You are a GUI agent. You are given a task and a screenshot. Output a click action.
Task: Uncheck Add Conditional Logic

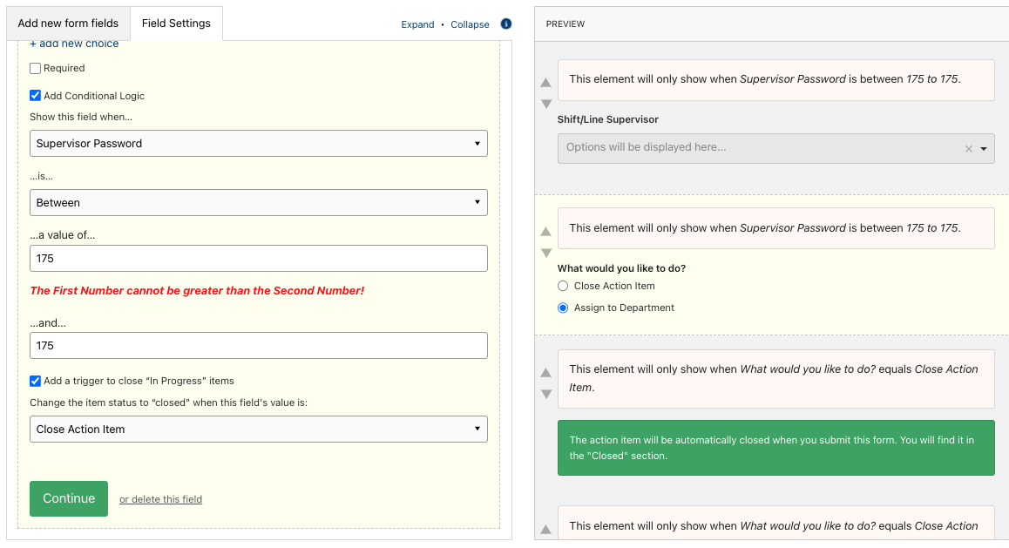coord(35,97)
